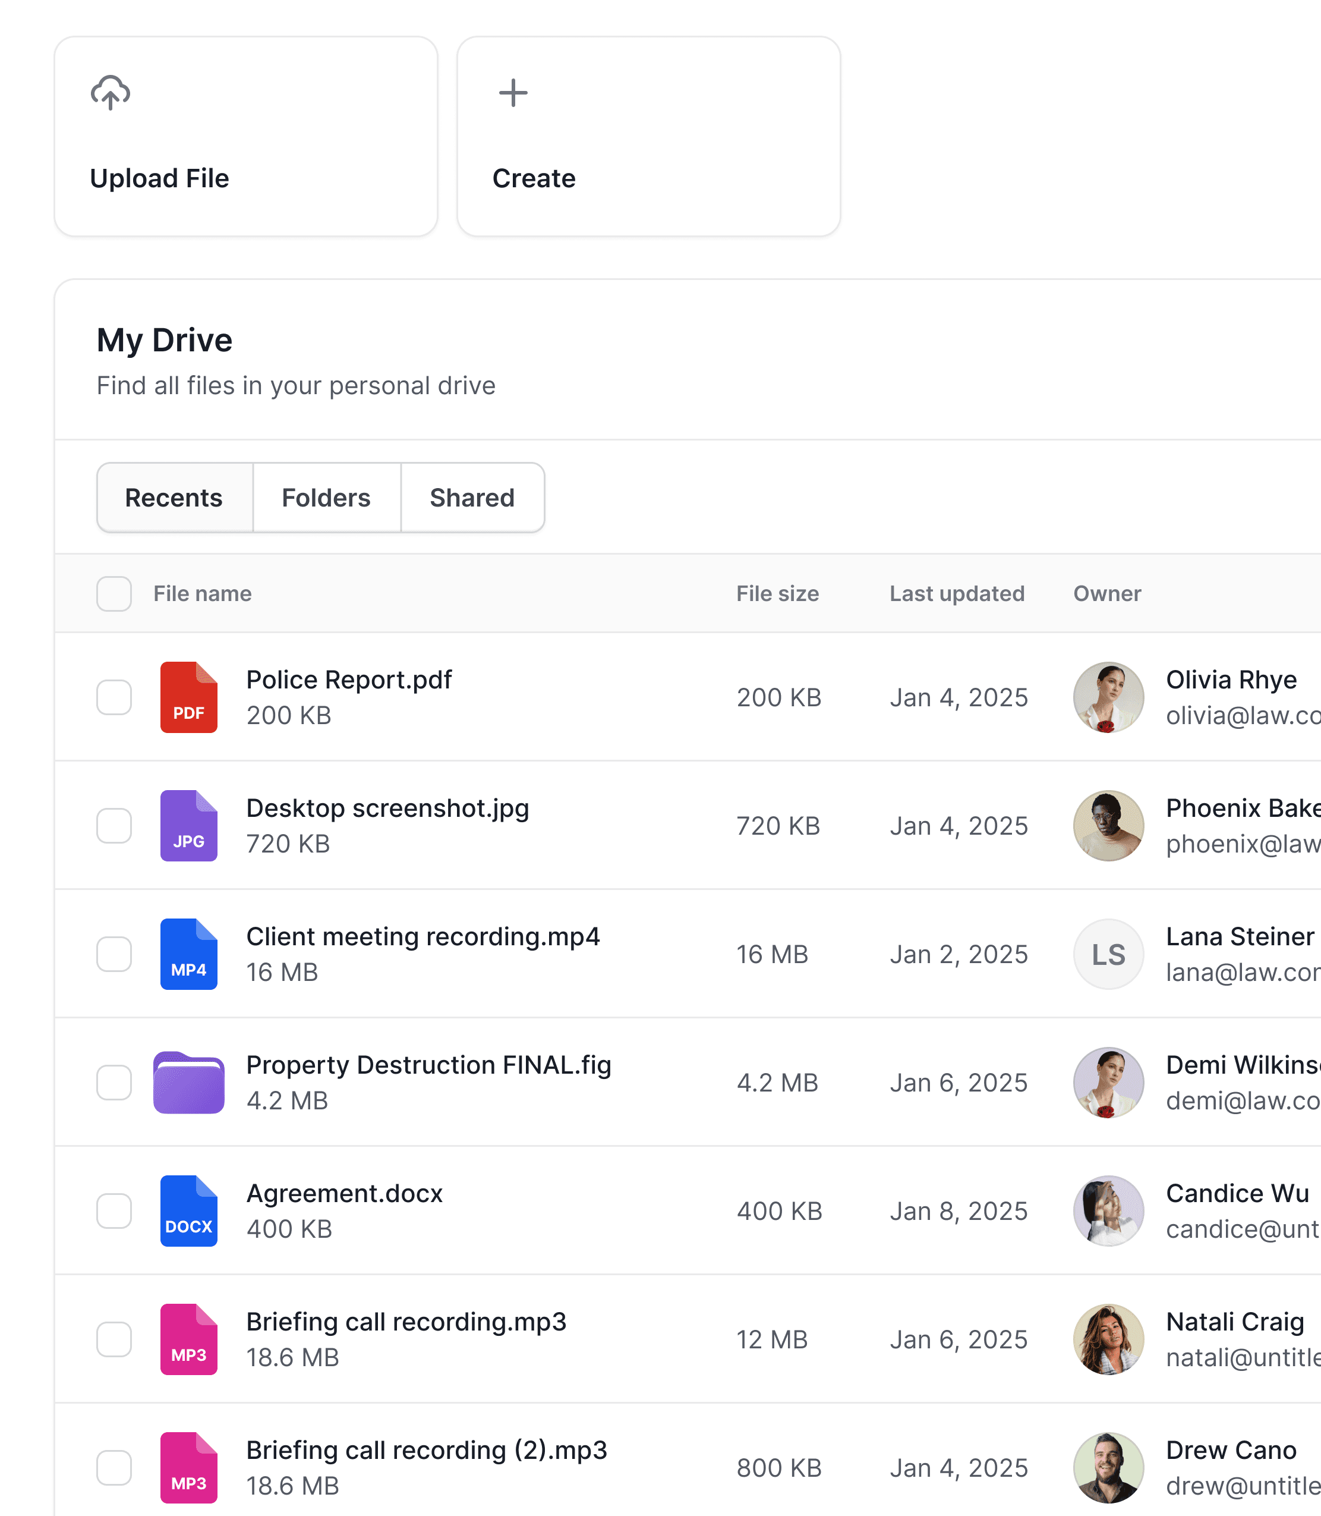Screen dimensions: 1321x1516
Task: Sort by Last updated column header
Action: pos(957,593)
